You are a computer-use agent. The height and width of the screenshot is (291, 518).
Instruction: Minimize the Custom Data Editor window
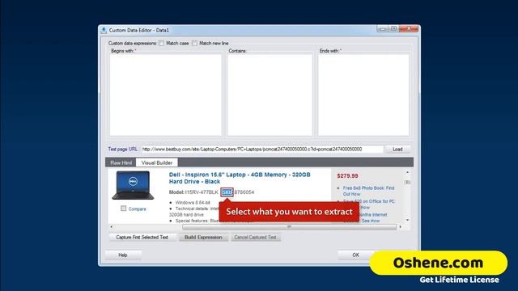coord(382,29)
